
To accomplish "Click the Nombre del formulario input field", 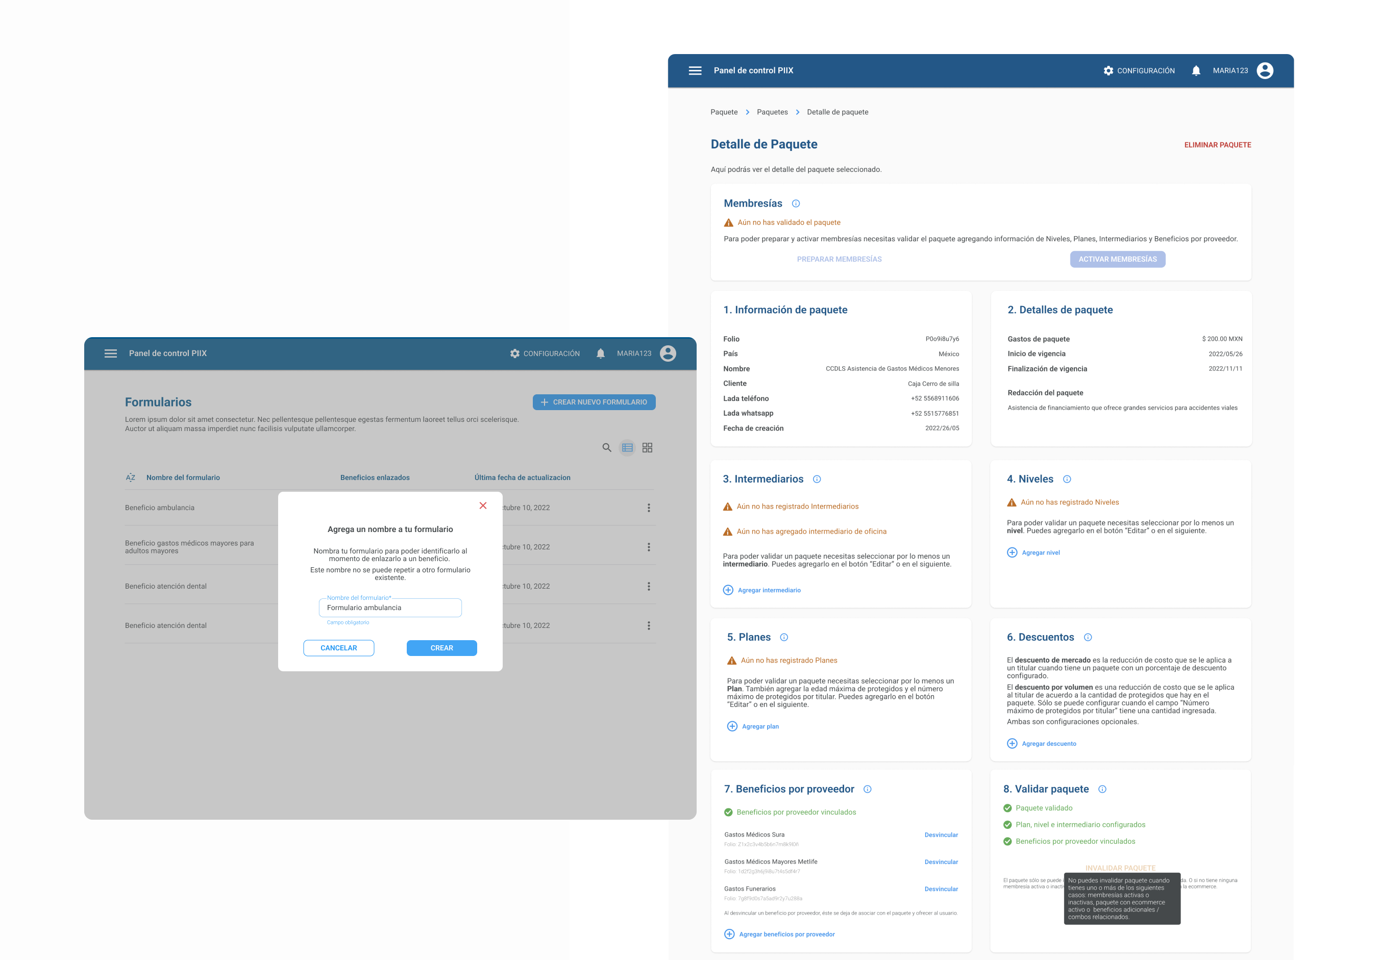I will tap(390, 608).
